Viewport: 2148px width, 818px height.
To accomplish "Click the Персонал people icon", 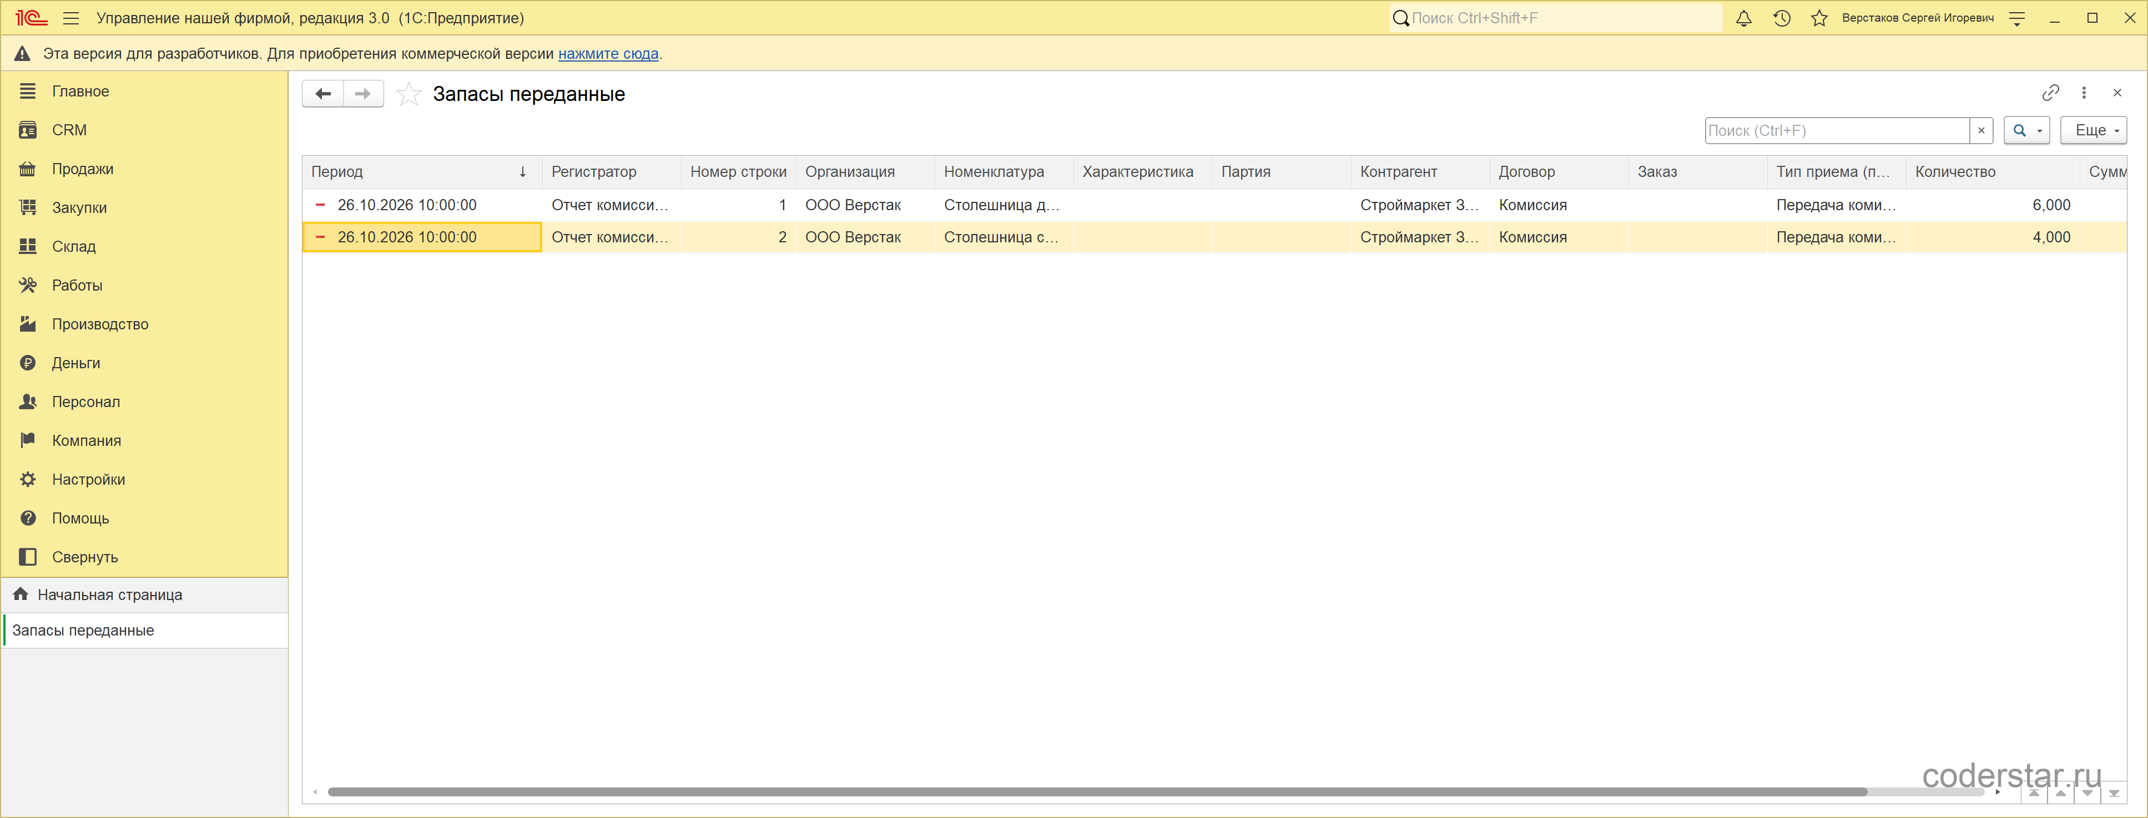I will (x=28, y=402).
